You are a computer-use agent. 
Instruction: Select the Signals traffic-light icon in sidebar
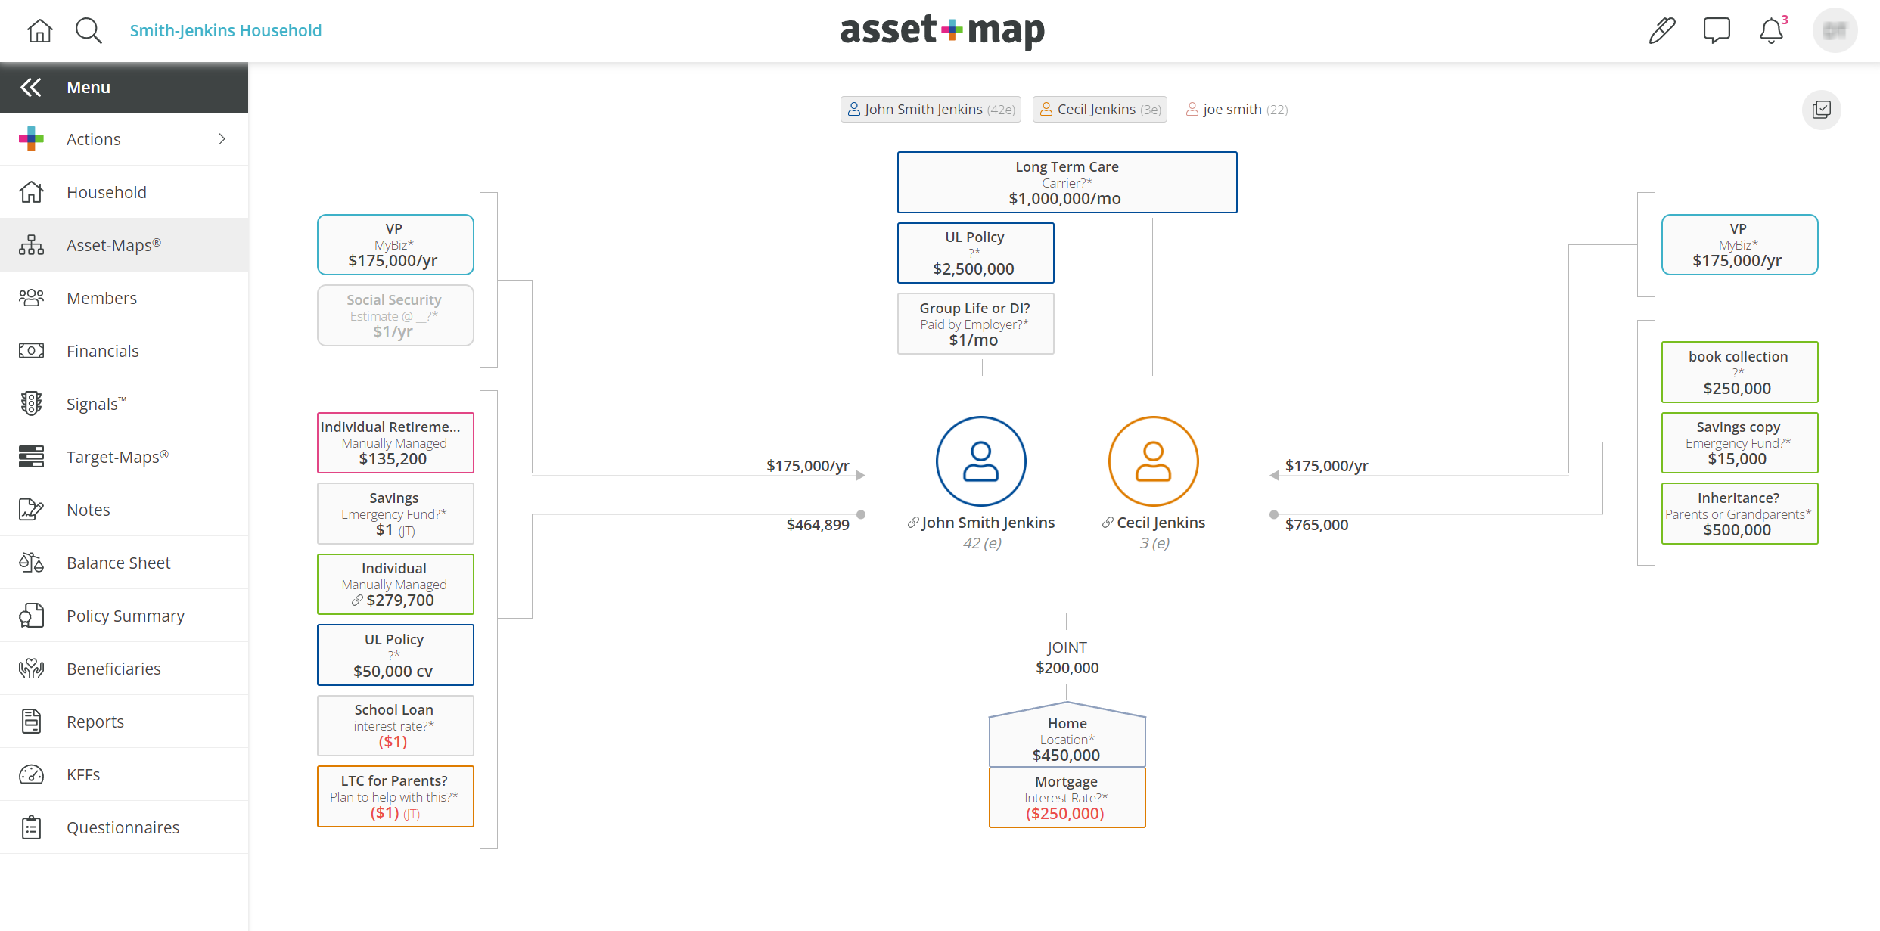[x=31, y=403]
